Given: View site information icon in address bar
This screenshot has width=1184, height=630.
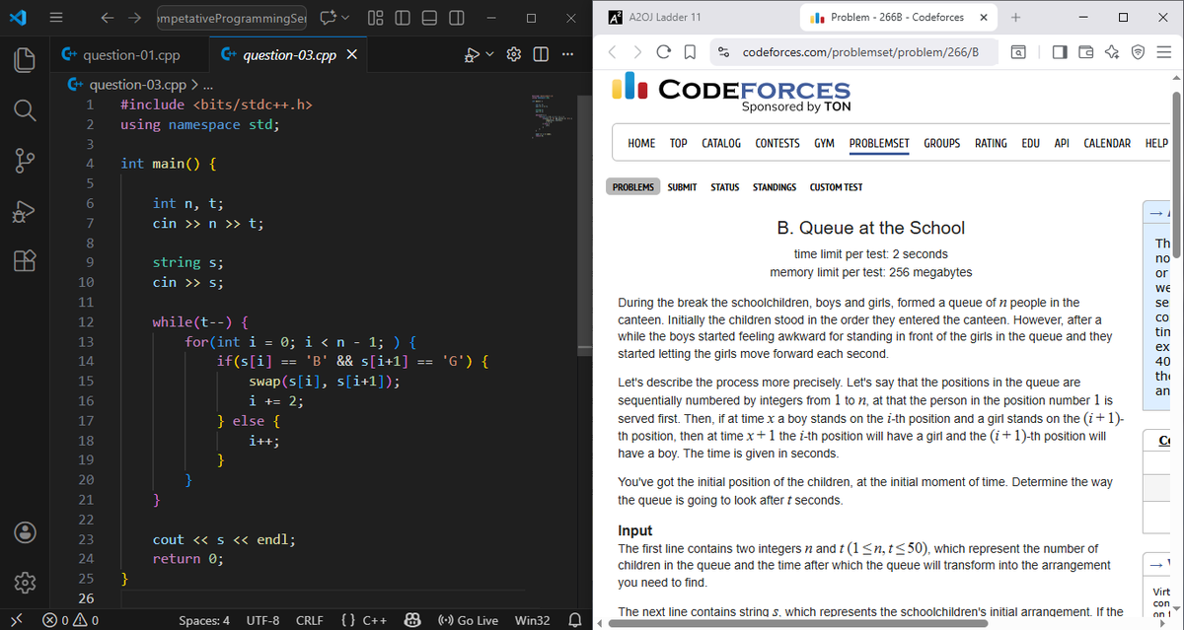Looking at the screenshot, I should click(724, 51).
